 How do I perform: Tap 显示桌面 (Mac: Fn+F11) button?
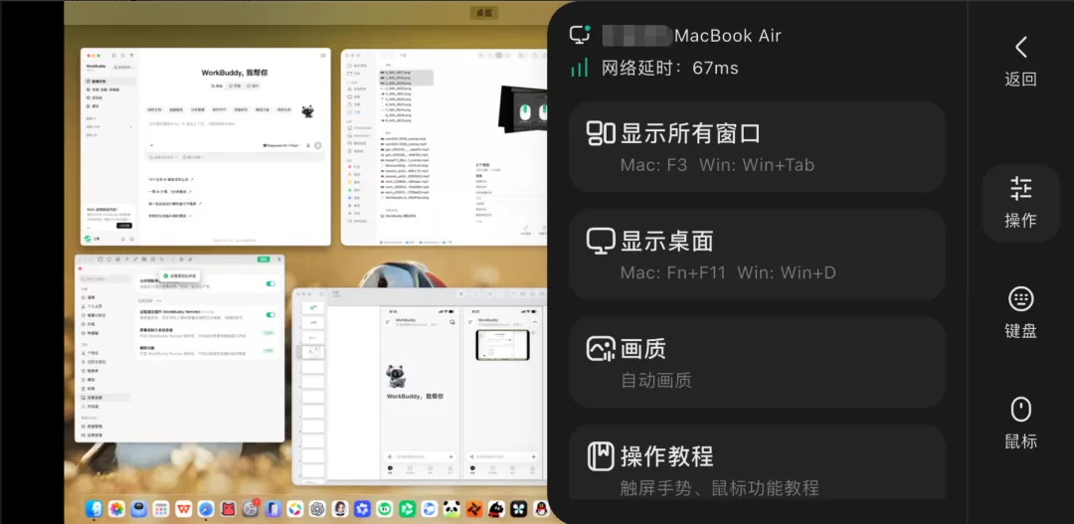pyautogui.click(x=757, y=255)
